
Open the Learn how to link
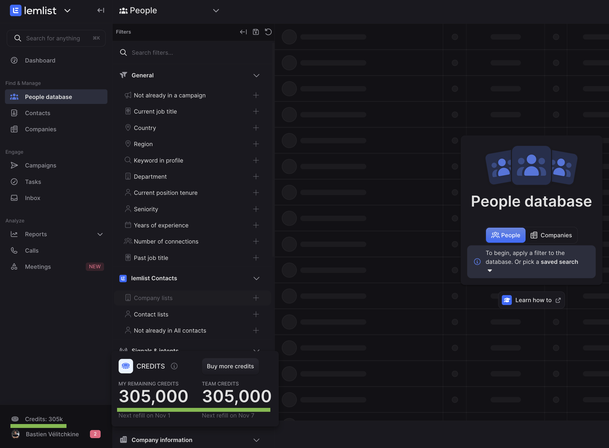click(x=531, y=300)
